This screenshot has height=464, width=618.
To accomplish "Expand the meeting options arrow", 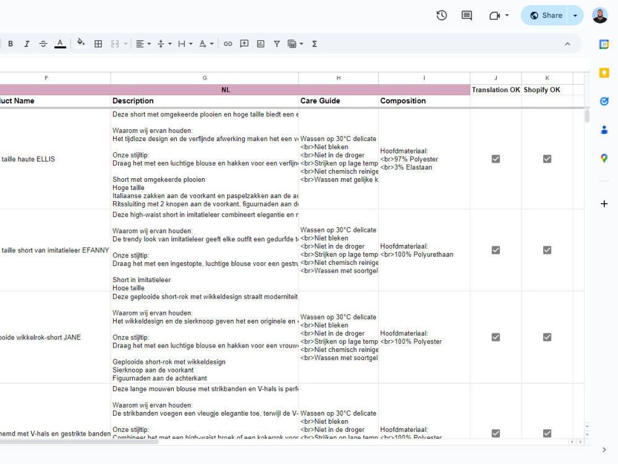I will tap(507, 15).
